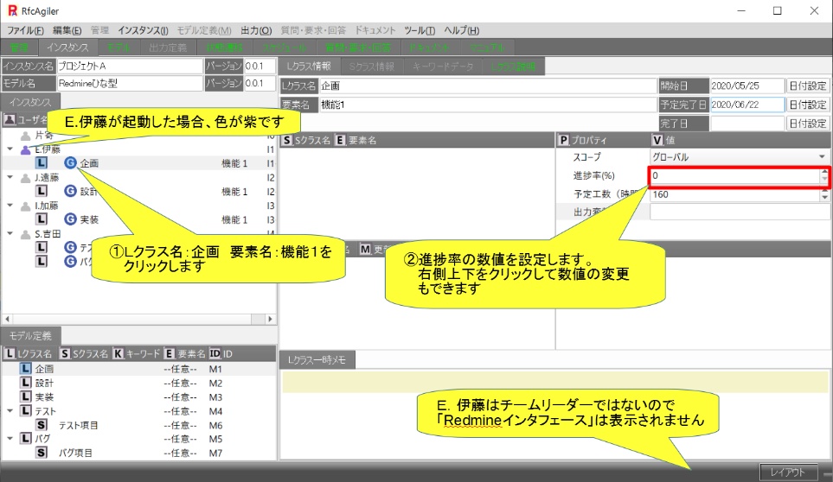Click 日付設定 button for 予定完了日
The width and height of the screenshot is (833, 482).
coord(808,105)
